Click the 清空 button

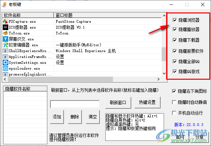[x=93, y=117]
